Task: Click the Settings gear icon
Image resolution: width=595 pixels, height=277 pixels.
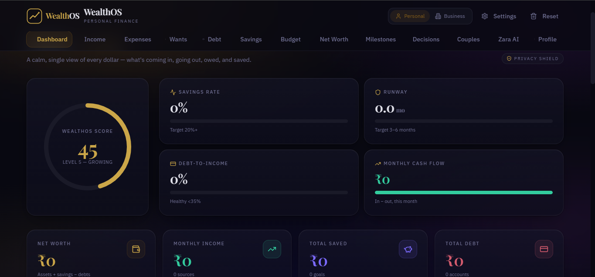Action: coord(485,16)
